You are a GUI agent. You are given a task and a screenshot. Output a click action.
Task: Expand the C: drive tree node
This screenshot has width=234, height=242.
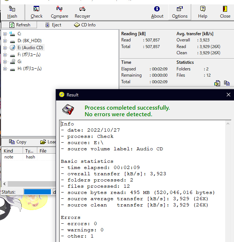(5, 34)
